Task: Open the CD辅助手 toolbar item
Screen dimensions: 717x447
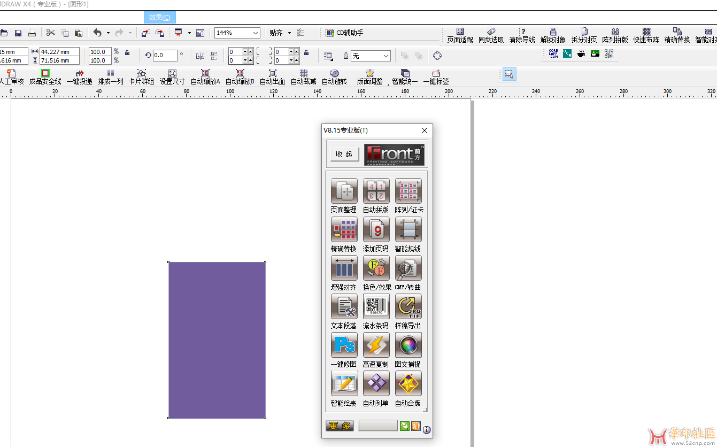Action: pos(344,33)
